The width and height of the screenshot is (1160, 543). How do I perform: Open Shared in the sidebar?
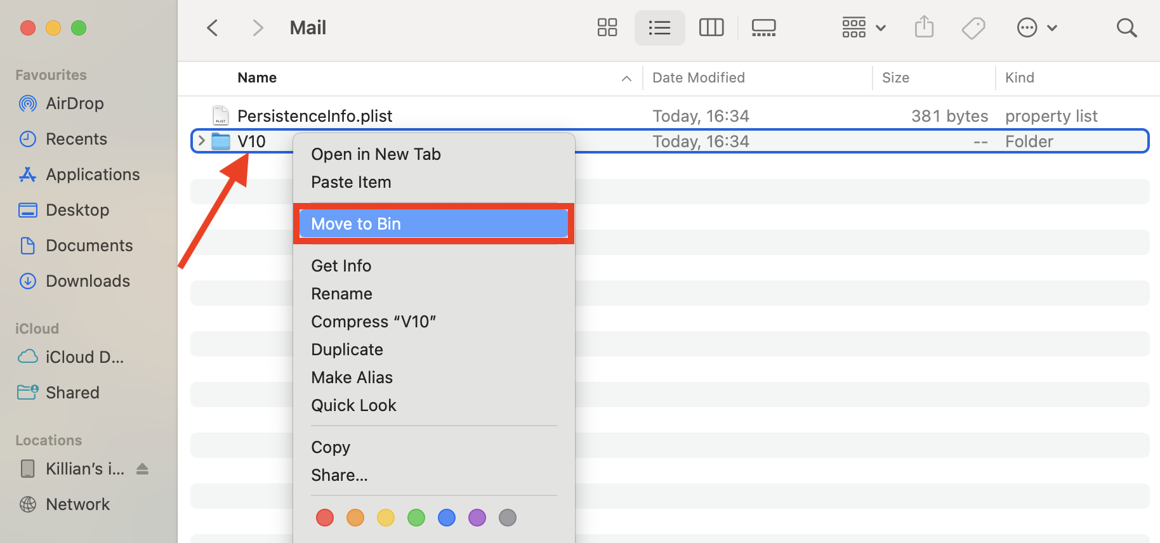pos(72,393)
